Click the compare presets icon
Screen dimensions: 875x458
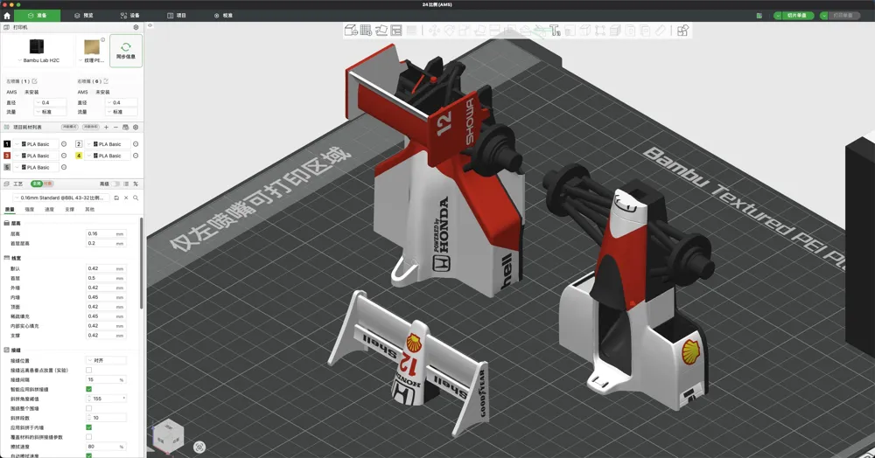click(x=136, y=184)
